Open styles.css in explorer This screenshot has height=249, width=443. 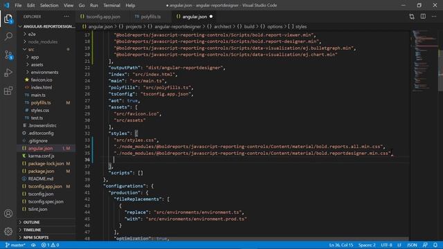click(x=40, y=111)
